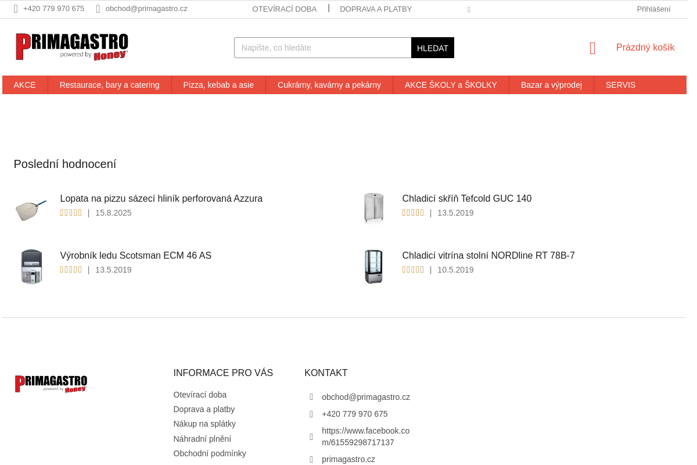Open NORDline RT 78B-7 display case thumbnail
Viewport: 697px width, 465px height.
373,267
